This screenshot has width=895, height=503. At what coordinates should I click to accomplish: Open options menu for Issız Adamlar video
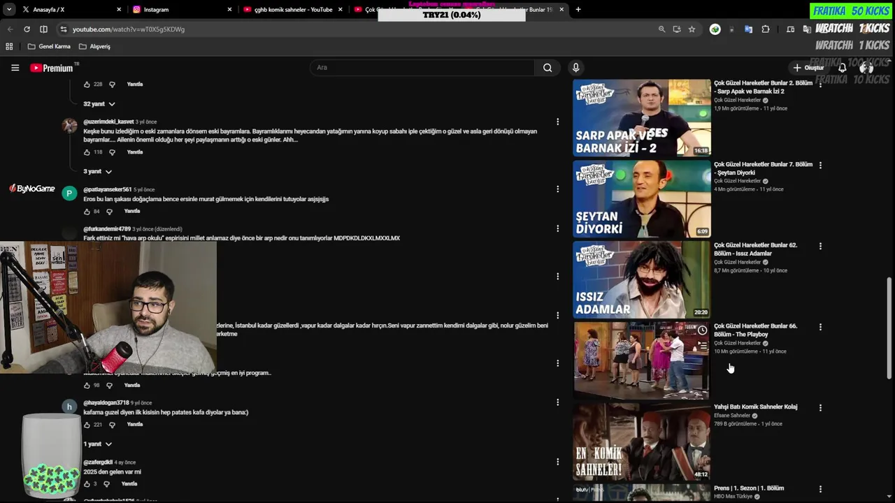coord(820,246)
